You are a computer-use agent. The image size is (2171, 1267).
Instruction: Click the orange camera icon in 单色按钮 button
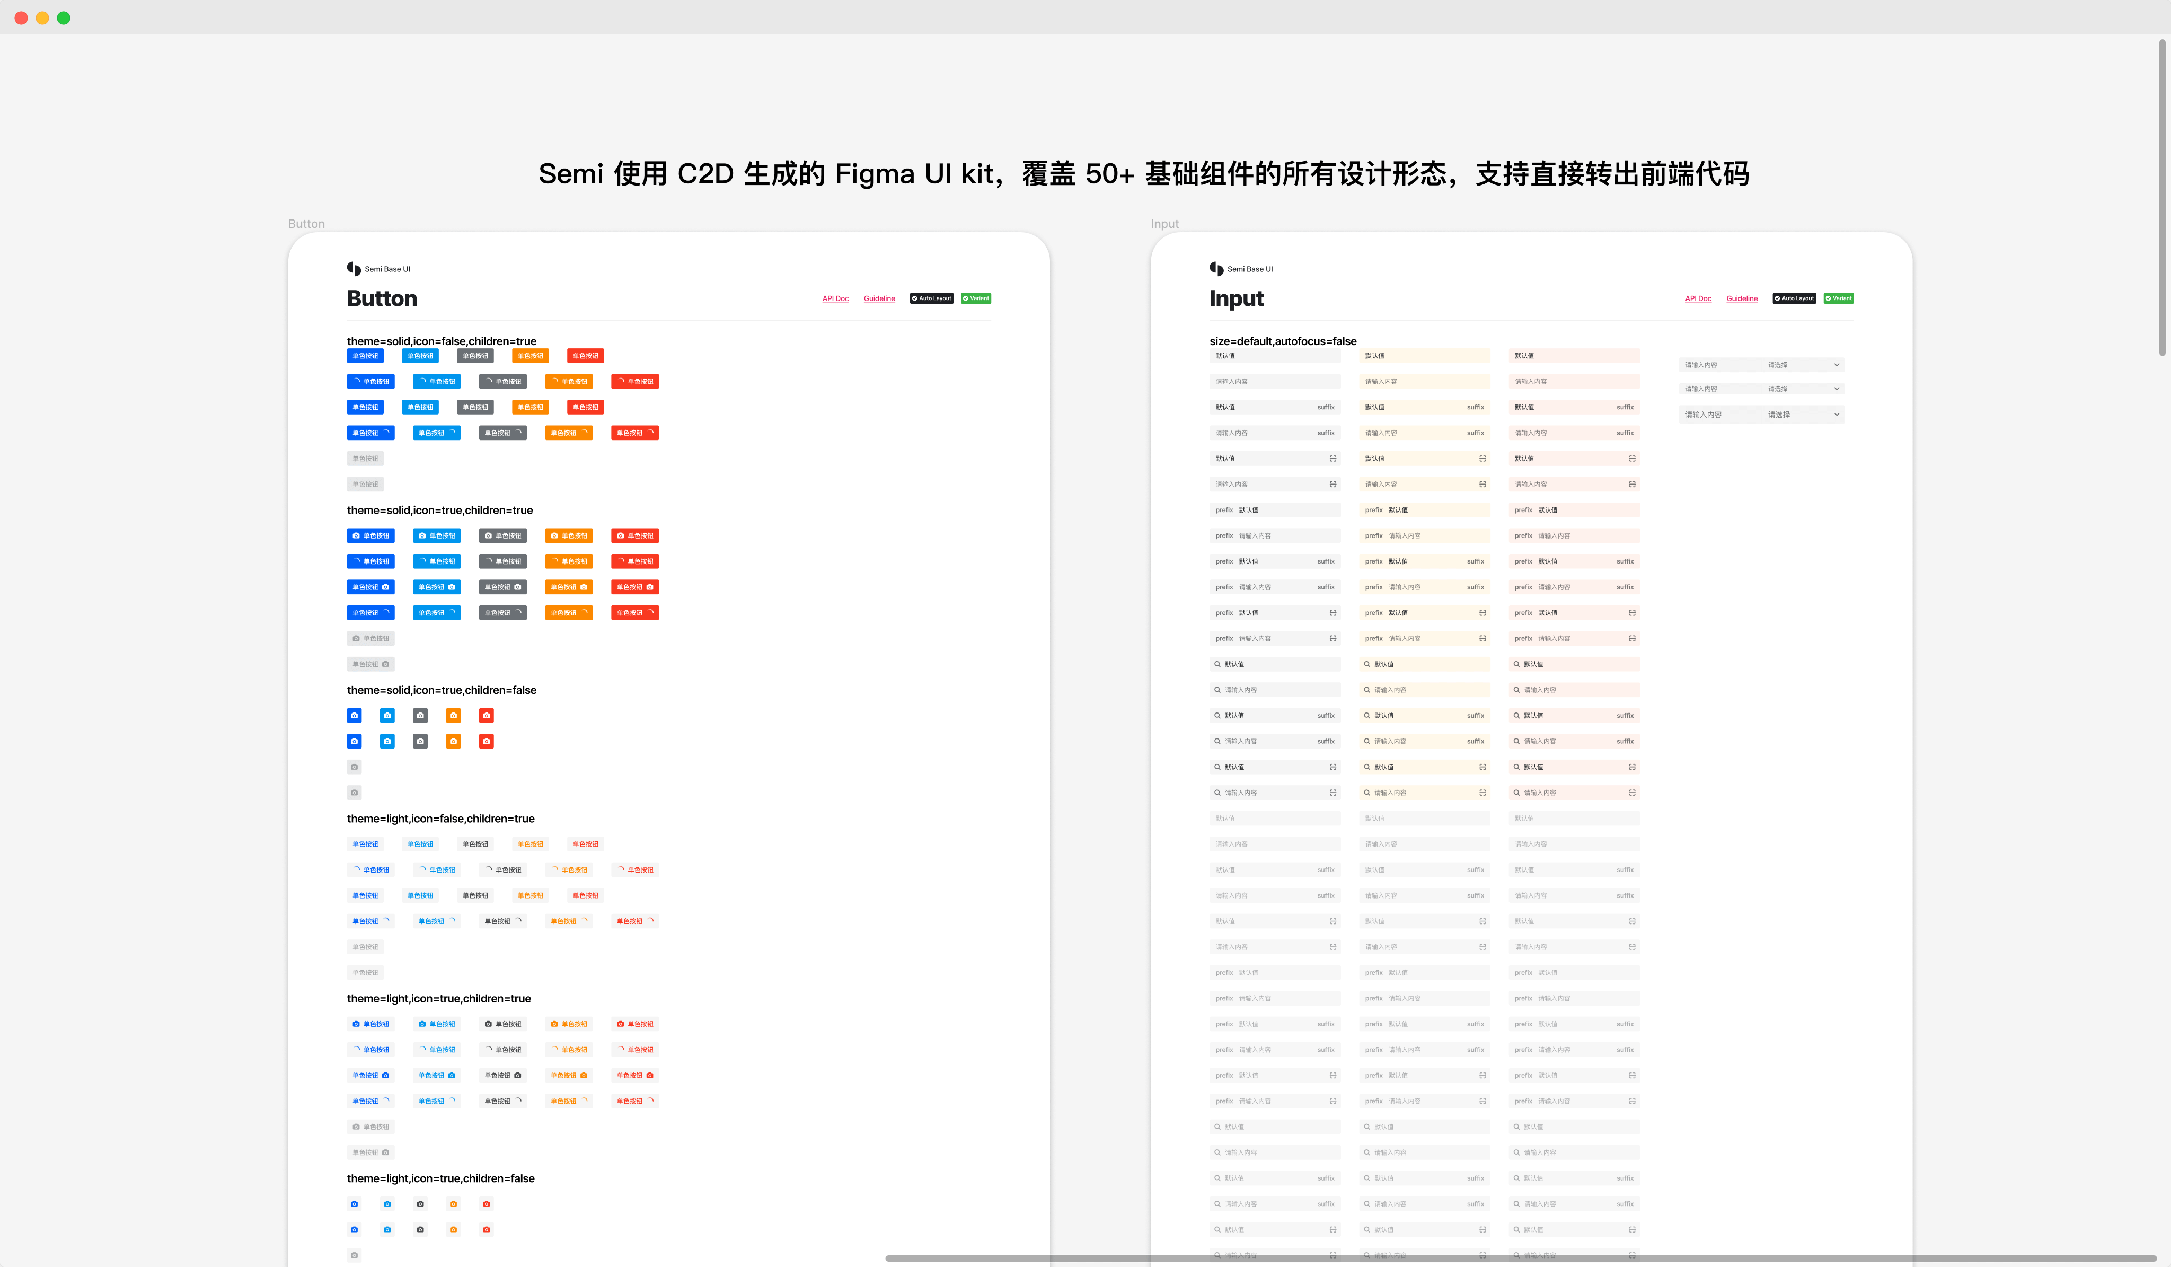pyautogui.click(x=555, y=535)
